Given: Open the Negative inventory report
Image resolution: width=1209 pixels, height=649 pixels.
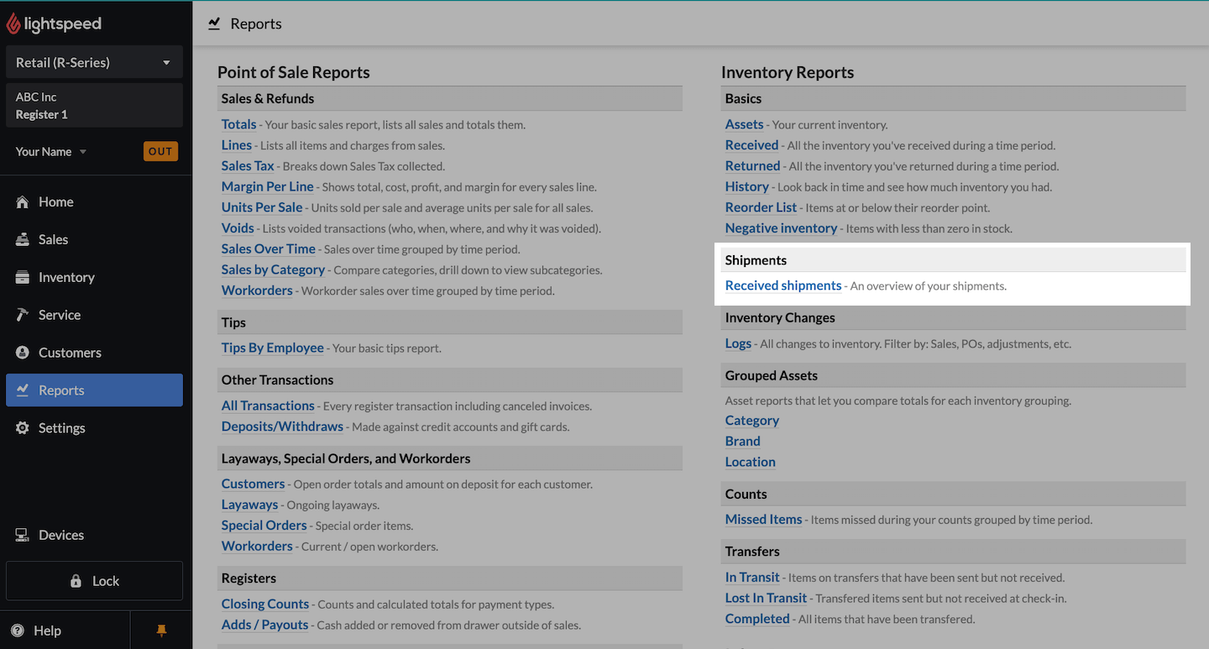Looking at the screenshot, I should point(781,228).
